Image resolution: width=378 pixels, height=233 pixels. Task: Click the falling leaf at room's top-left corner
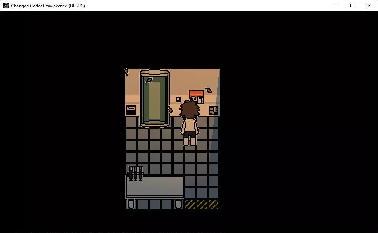(x=126, y=72)
